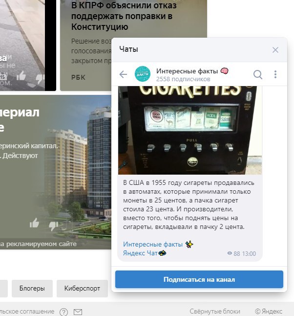Open the Яндекс Чат link in message

140,253
